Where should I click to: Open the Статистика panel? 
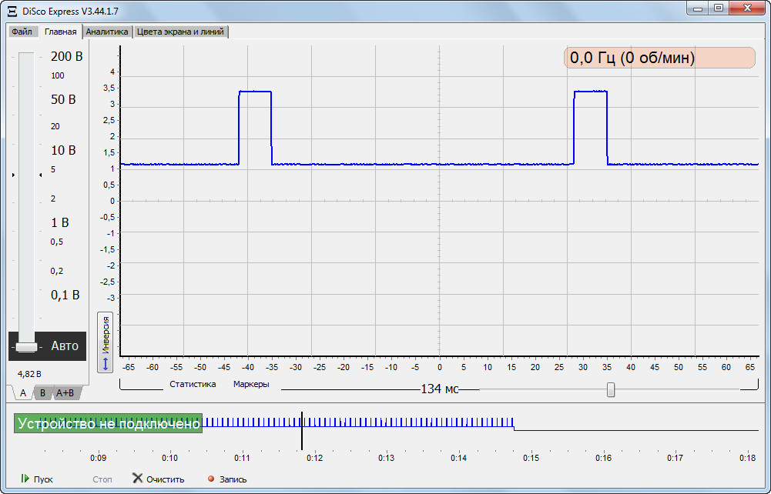[x=193, y=384]
